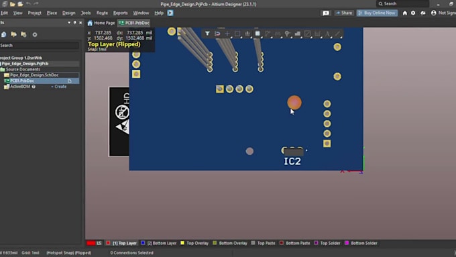Choose the select rectangle tool
Image resolution: width=456 pixels, height=257 pixels.
[x=237, y=34]
